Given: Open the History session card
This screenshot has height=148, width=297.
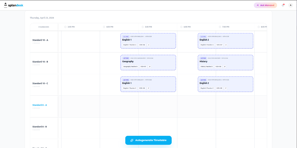Looking at the screenshot, I should click(x=225, y=62).
